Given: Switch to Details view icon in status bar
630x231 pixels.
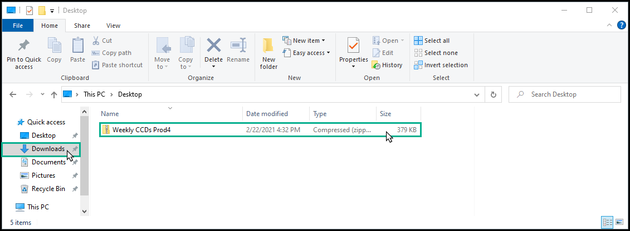Looking at the screenshot, I should [607, 222].
